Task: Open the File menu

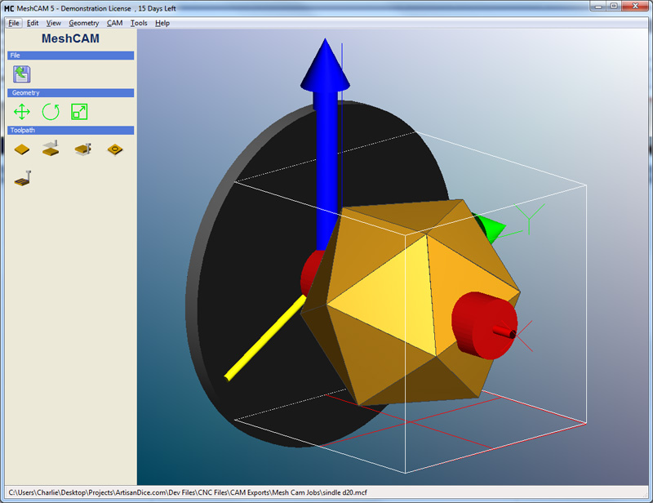Action: pyautogui.click(x=13, y=23)
